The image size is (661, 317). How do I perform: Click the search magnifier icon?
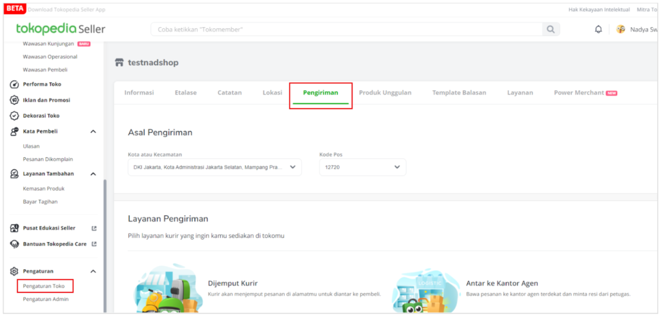[x=551, y=30]
